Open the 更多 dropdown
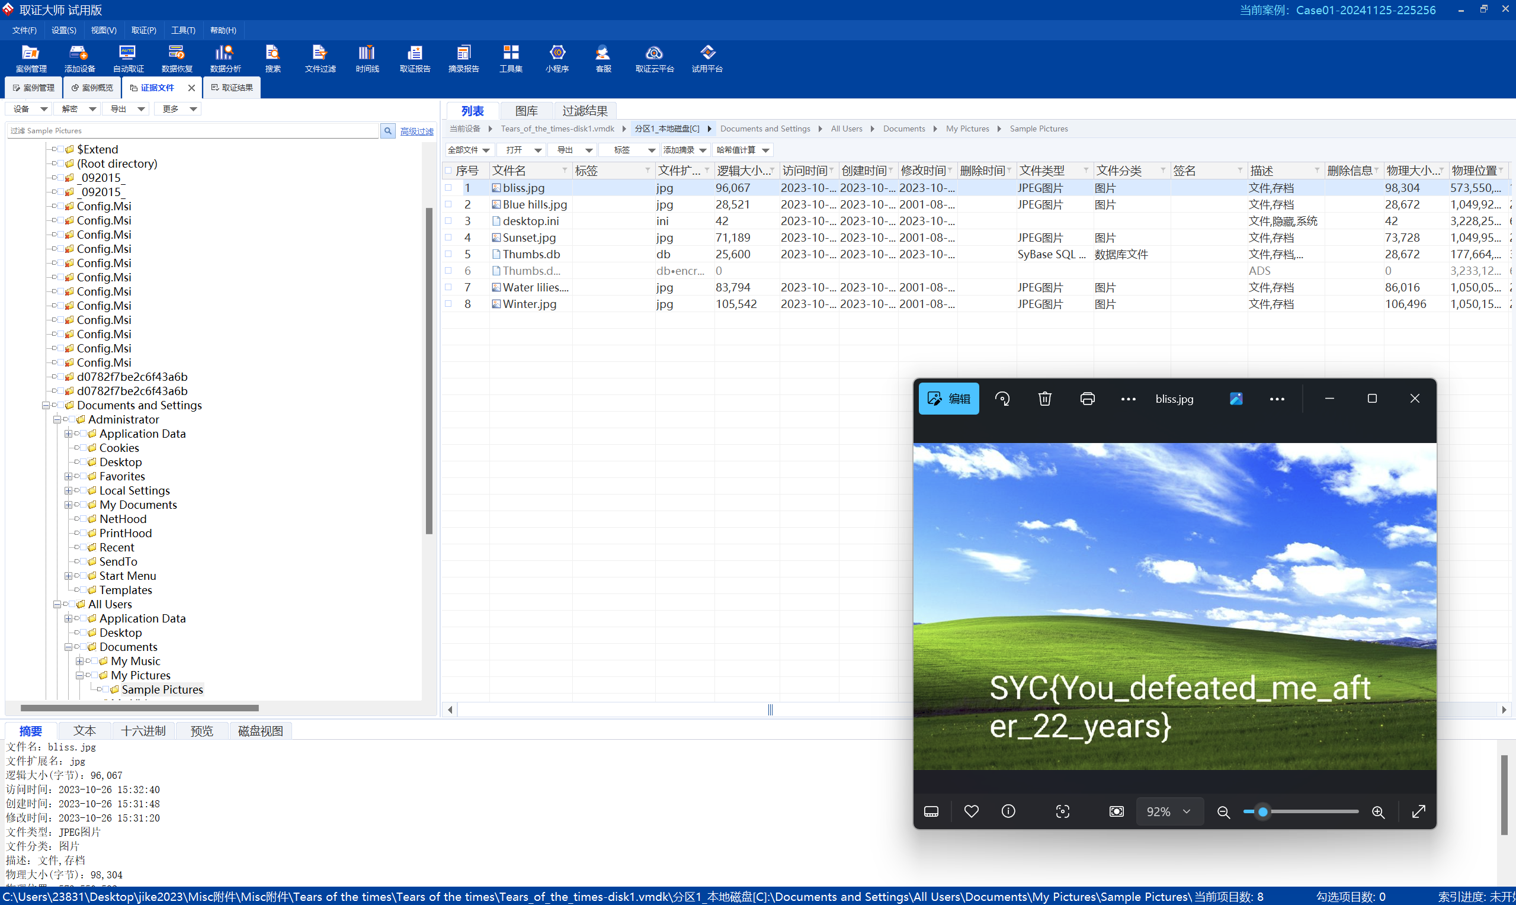The height and width of the screenshot is (905, 1516). point(178,109)
